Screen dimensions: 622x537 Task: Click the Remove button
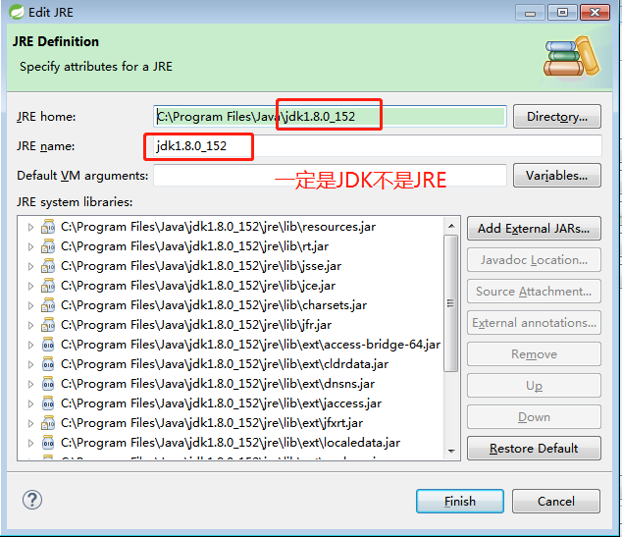click(x=534, y=354)
